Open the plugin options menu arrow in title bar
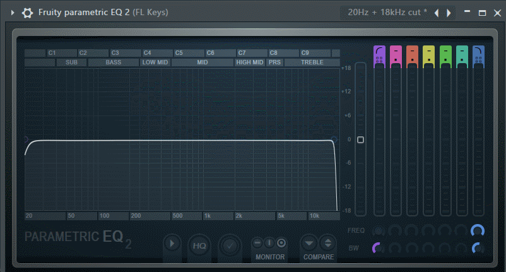506x272 pixels. 13,13
